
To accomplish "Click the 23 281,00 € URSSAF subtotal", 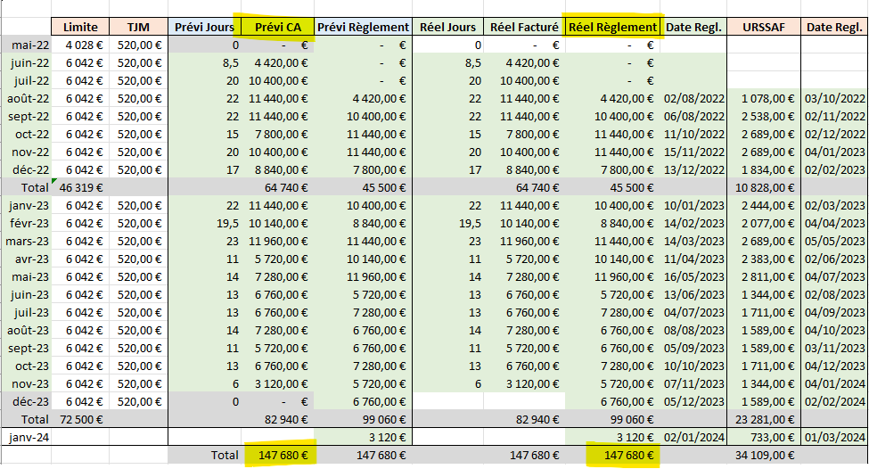I will pos(764,418).
